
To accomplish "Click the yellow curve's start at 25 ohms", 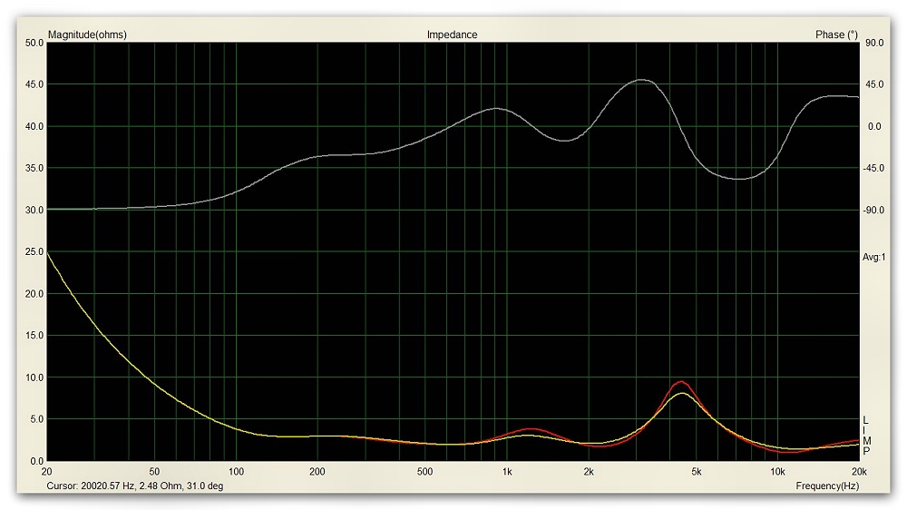I will click(48, 253).
